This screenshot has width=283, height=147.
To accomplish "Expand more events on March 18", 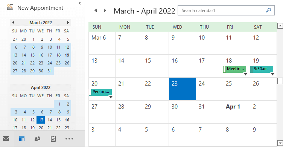I will (x=245, y=74).
